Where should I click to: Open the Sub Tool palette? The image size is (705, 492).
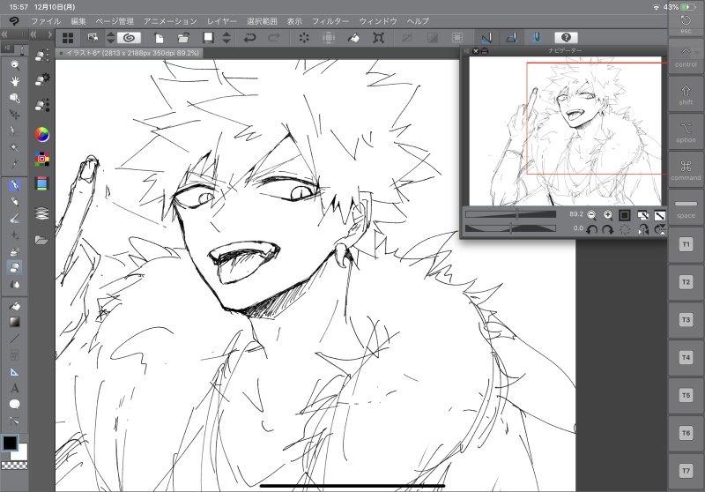(x=41, y=55)
